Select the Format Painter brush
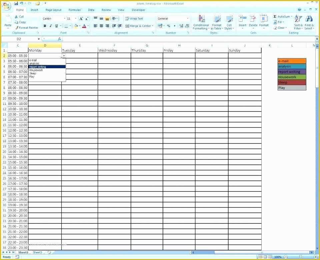This screenshot has height=260, width=320. (17, 28)
